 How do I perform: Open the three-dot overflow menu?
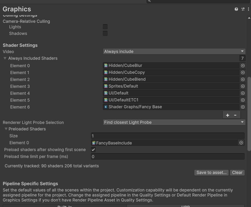click(x=248, y=9)
